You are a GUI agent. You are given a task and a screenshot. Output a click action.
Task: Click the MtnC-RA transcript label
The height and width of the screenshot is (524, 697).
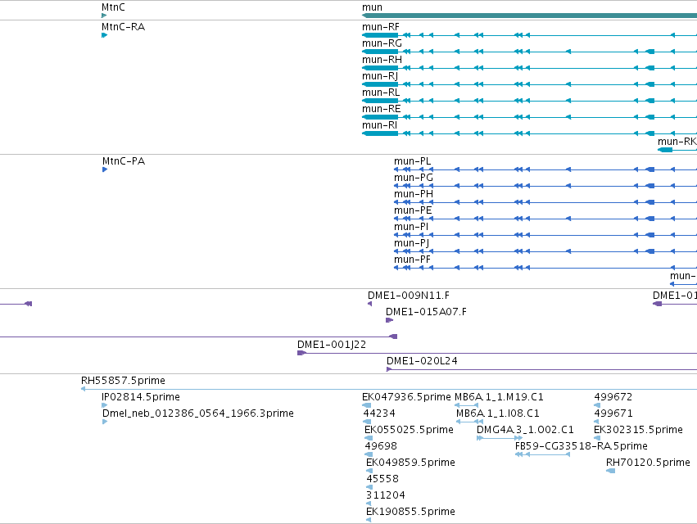tap(123, 27)
